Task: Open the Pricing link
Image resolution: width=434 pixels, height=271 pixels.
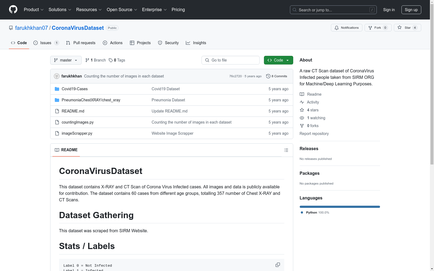Action: [178, 10]
